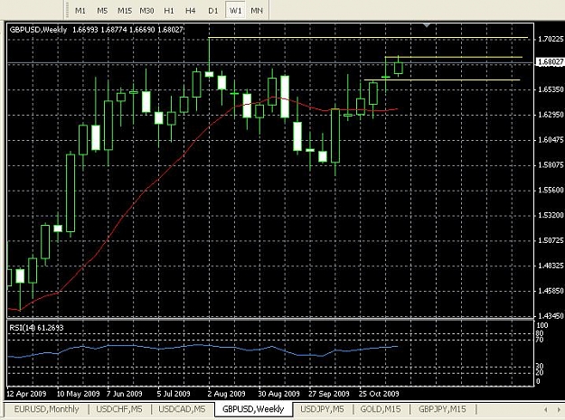The width and height of the screenshot is (565, 420).
Task: Click the 30 Aug 2009 date label
Action: 279,394
